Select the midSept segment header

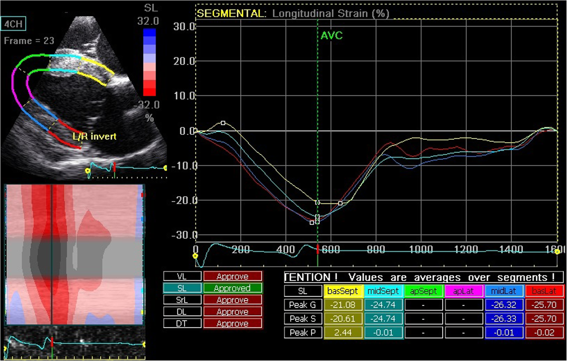383,291
